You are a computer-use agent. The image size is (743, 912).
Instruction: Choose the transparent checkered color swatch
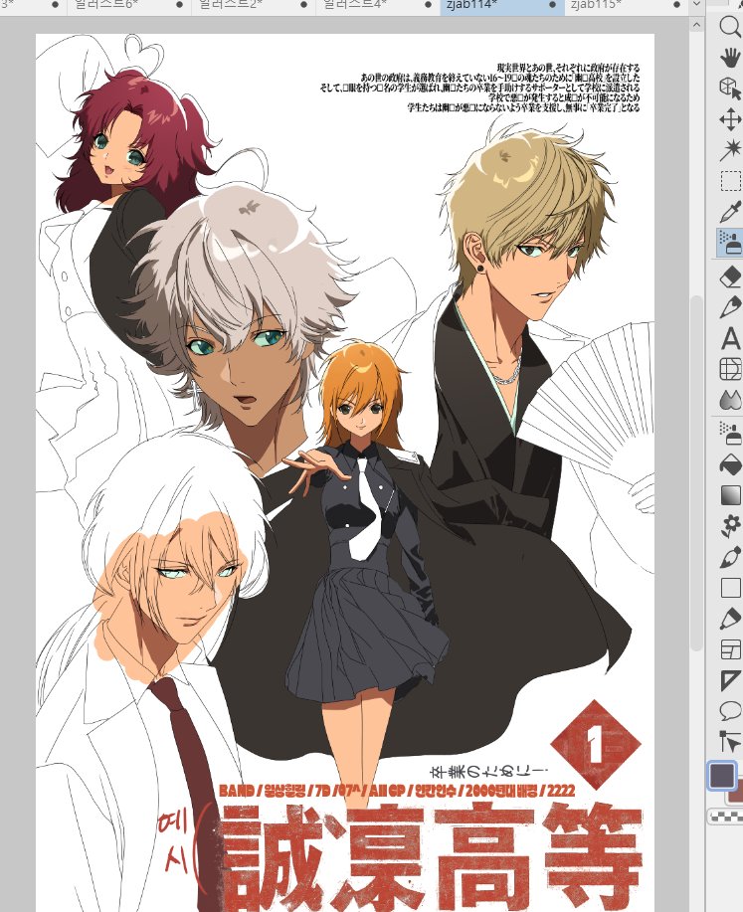pyautogui.click(x=725, y=818)
